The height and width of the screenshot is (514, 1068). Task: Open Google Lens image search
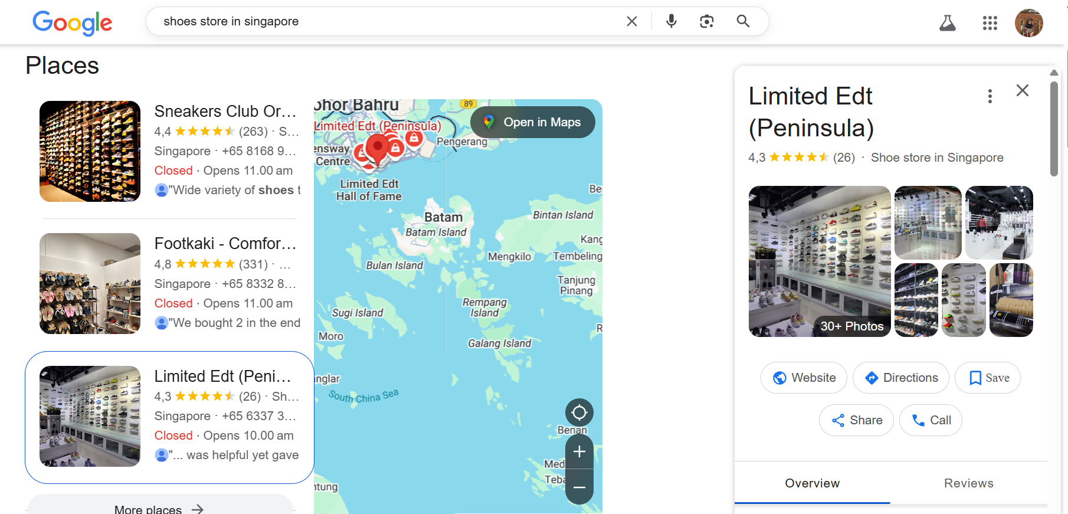click(706, 22)
